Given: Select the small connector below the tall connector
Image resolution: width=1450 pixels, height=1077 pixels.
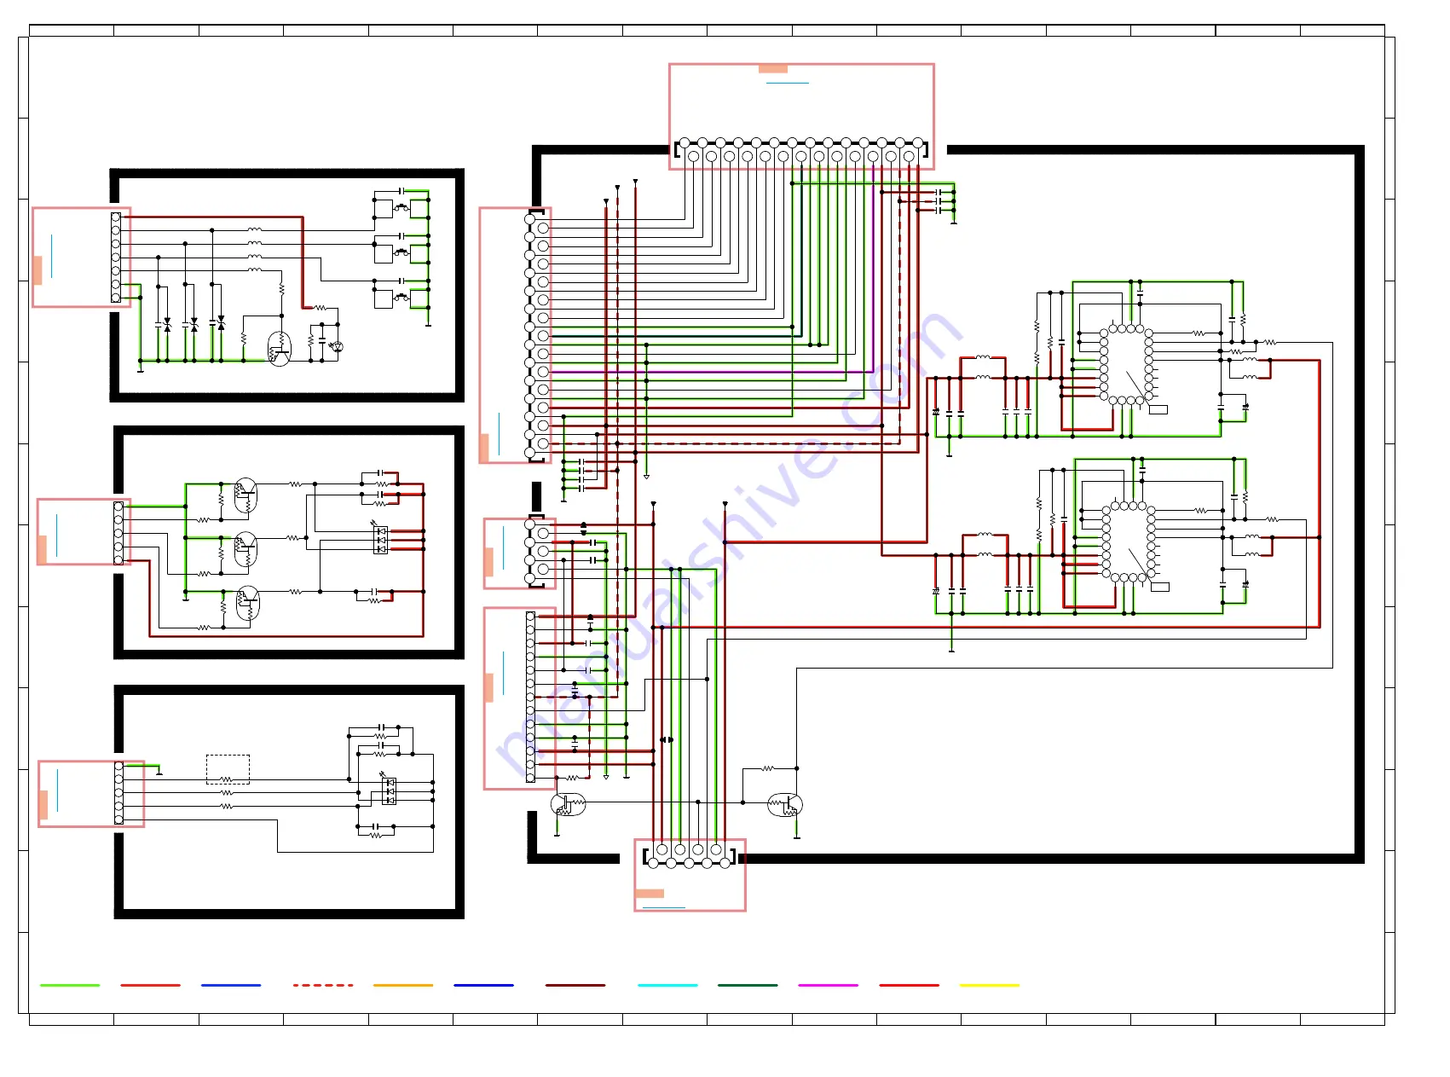Looking at the screenshot, I should pyautogui.click(x=520, y=553).
